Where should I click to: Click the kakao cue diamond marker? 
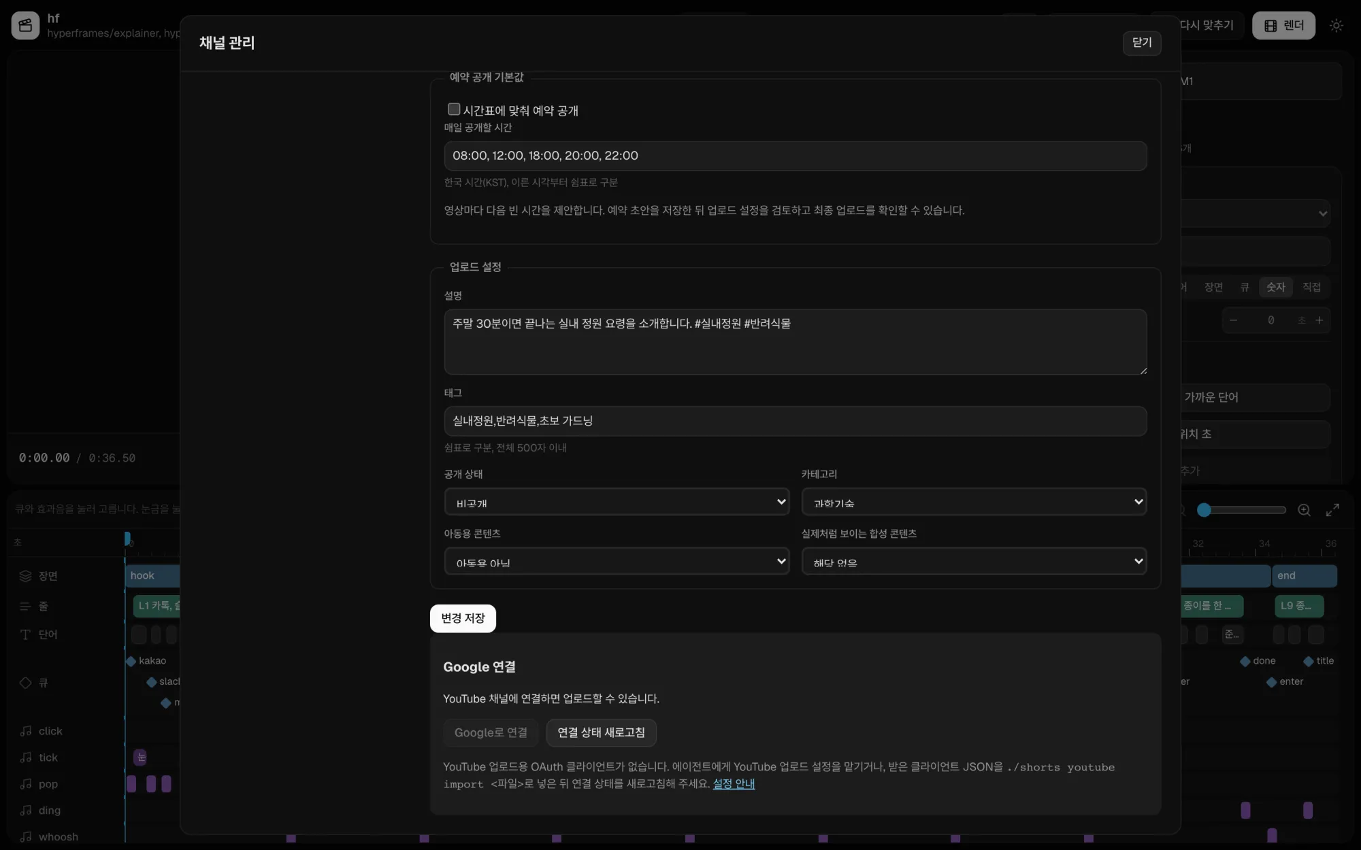[x=131, y=661]
